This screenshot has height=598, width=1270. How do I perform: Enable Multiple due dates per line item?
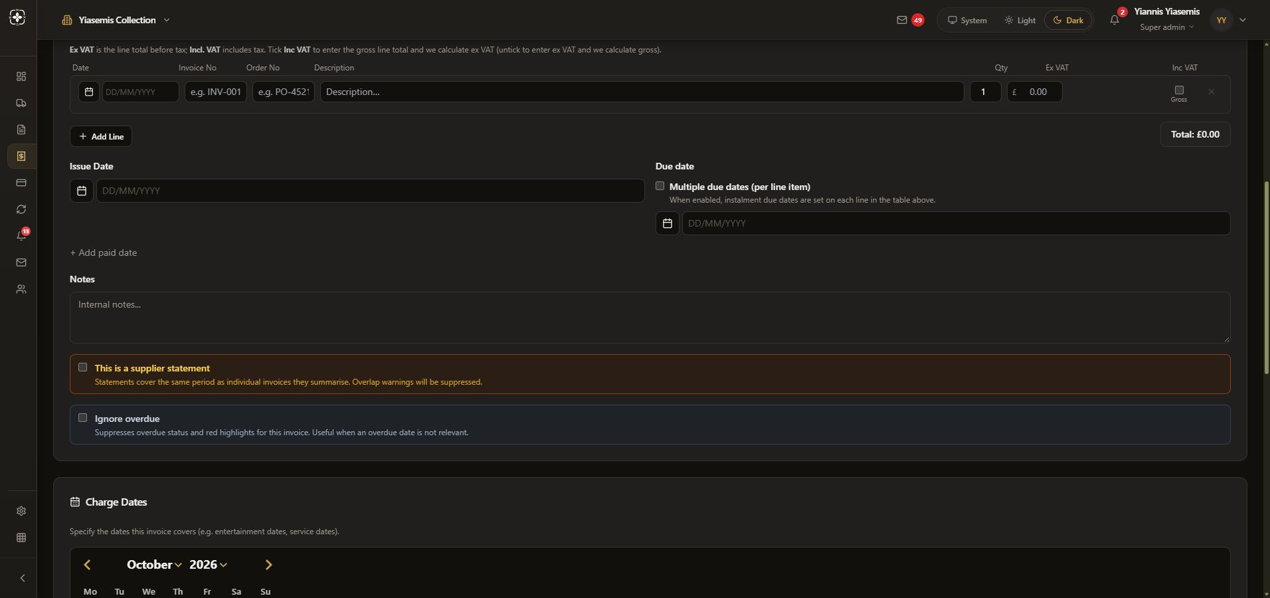pos(660,186)
